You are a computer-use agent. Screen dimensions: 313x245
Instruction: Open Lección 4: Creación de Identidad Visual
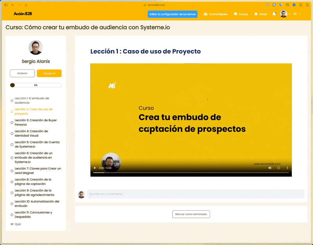point(31,133)
